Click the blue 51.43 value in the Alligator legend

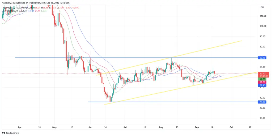pos(31,11)
